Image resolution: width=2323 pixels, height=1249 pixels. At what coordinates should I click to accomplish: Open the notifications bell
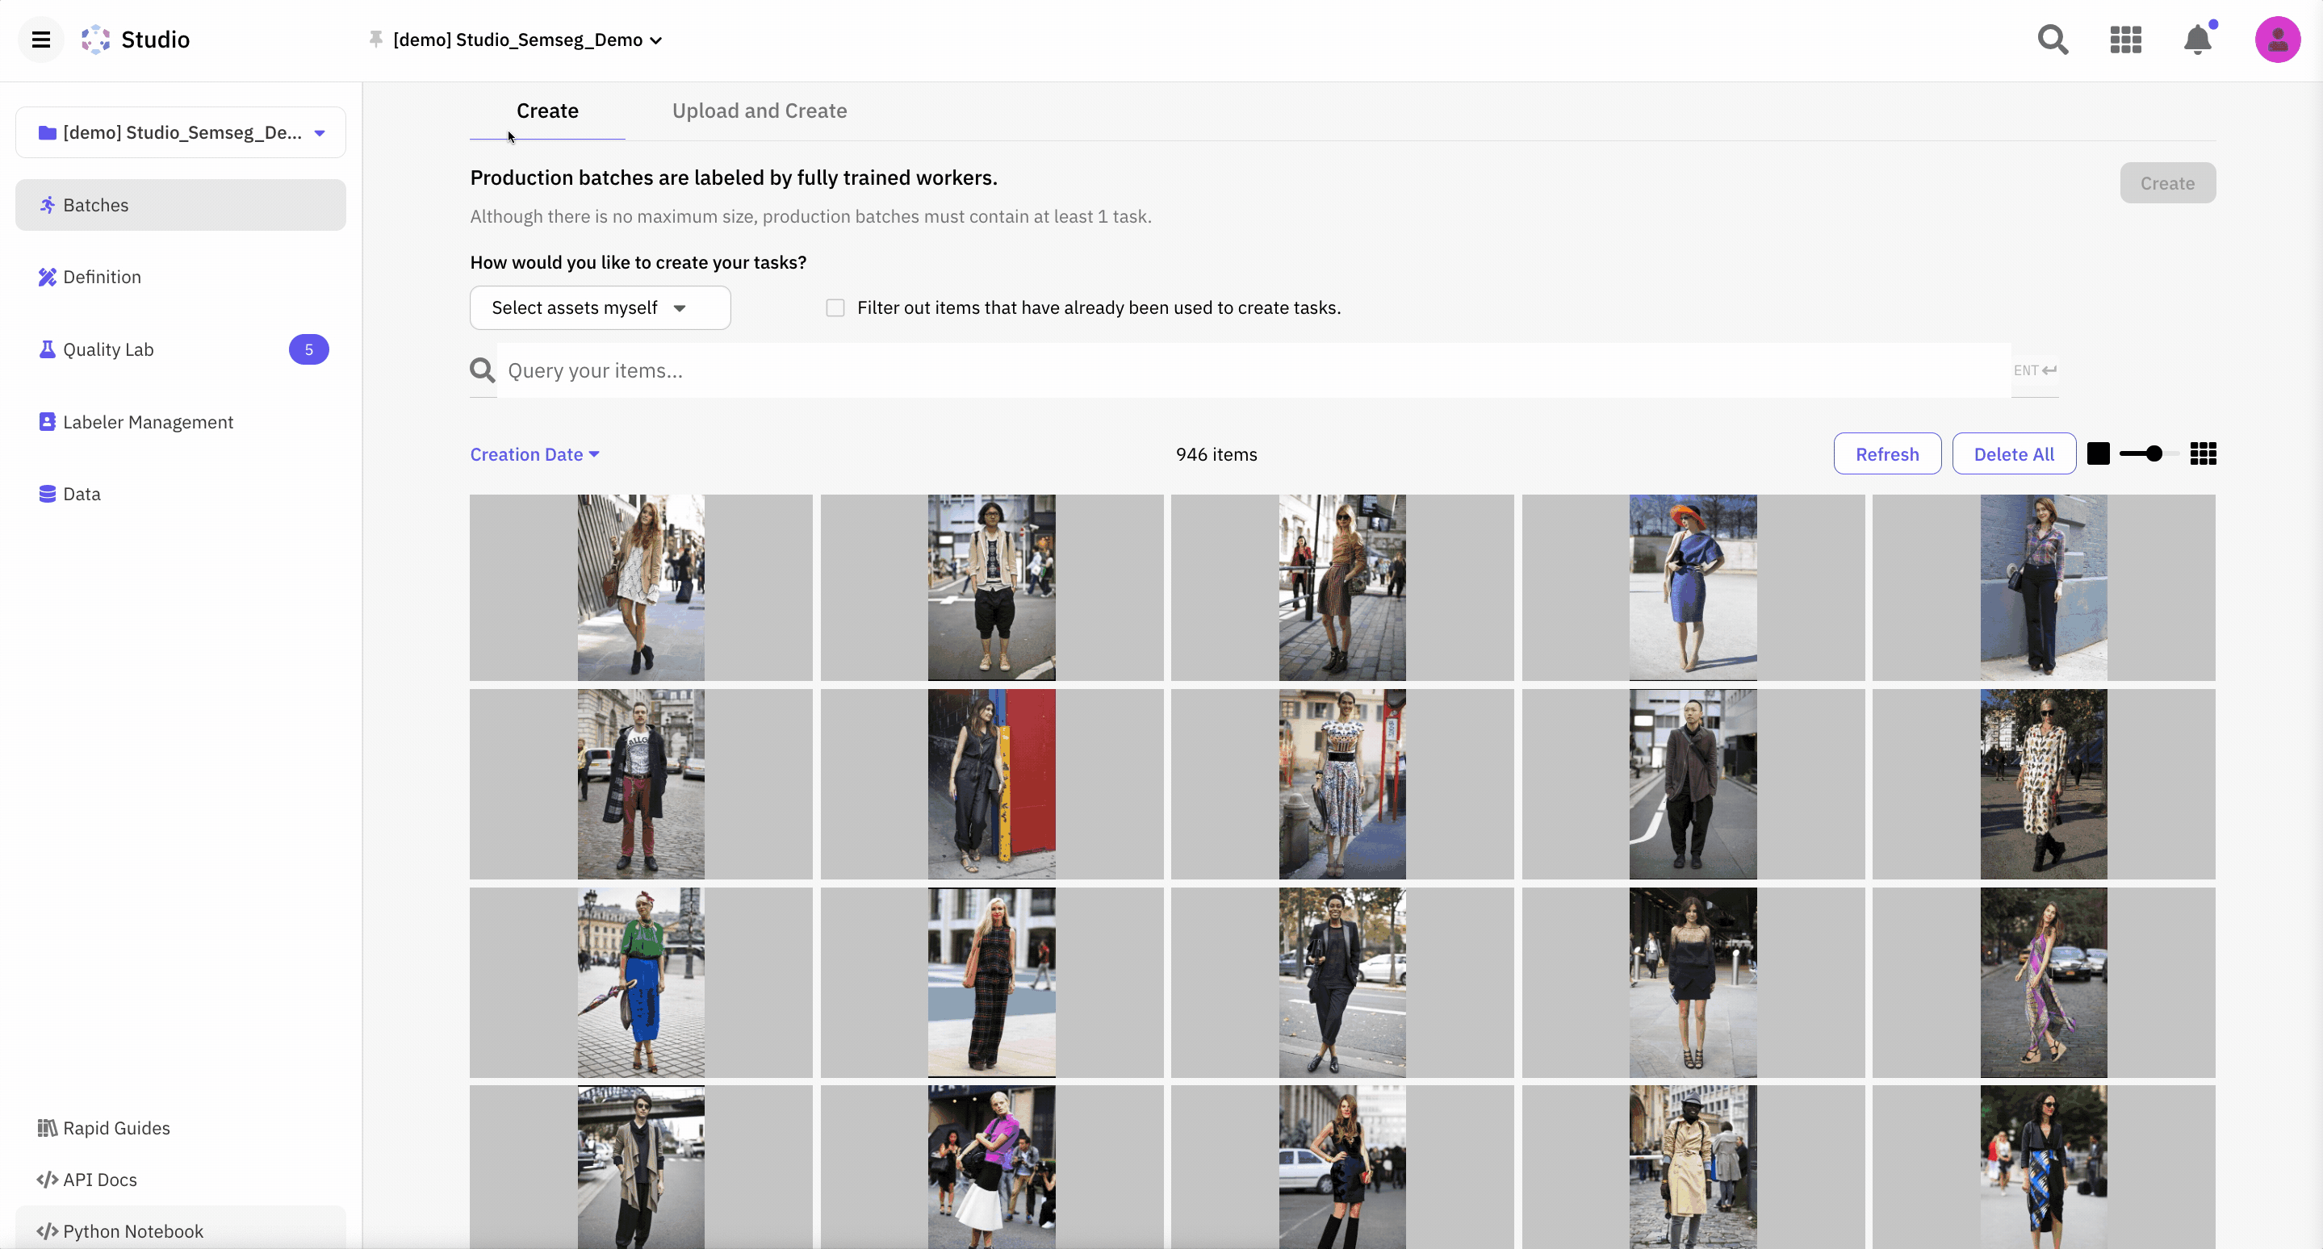pyautogui.click(x=2198, y=40)
